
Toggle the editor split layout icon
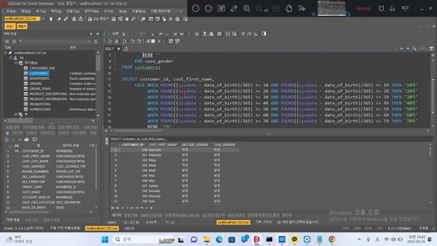(432, 49)
